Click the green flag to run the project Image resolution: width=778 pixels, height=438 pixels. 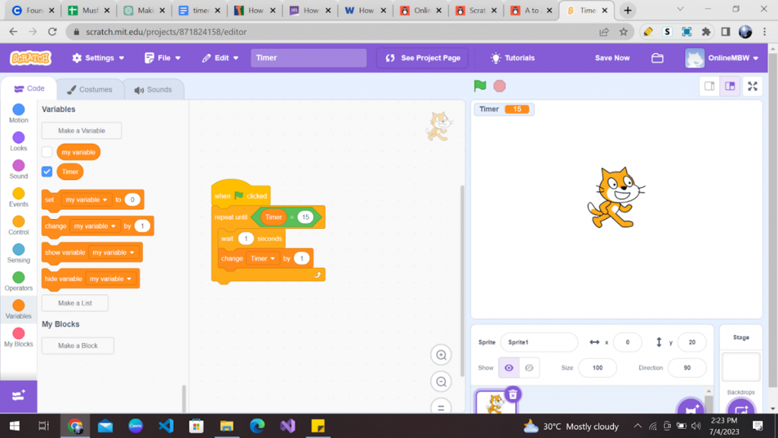coord(479,86)
